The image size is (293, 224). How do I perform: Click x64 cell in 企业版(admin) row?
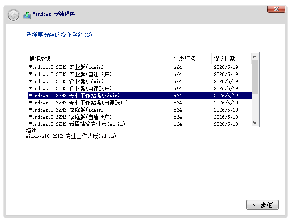click(178, 81)
